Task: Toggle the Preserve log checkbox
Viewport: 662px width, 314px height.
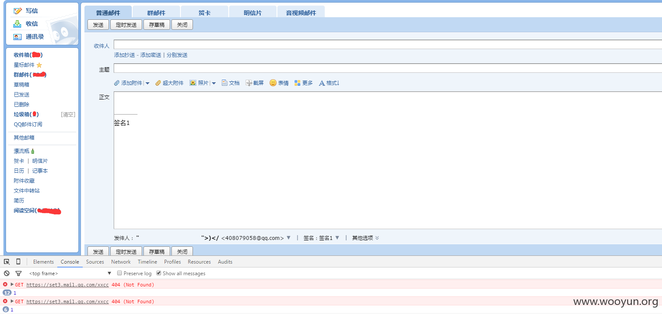Action: [x=120, y=273]
